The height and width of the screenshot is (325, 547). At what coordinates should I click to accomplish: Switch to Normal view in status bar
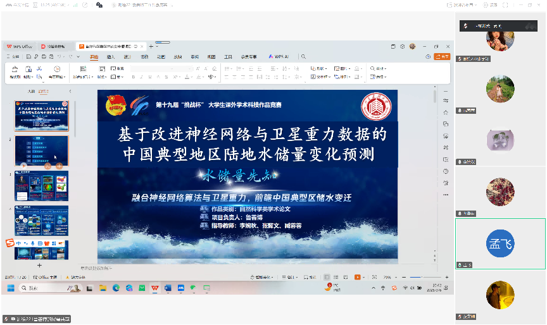point(327,278)
